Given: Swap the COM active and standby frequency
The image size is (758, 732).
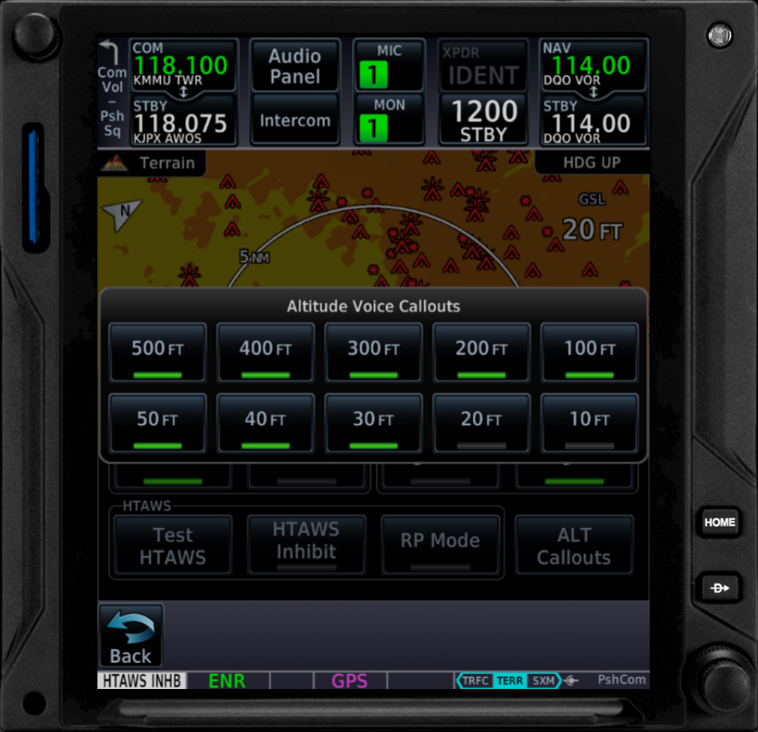Looking at the screenshot, I should click(184, 92).
